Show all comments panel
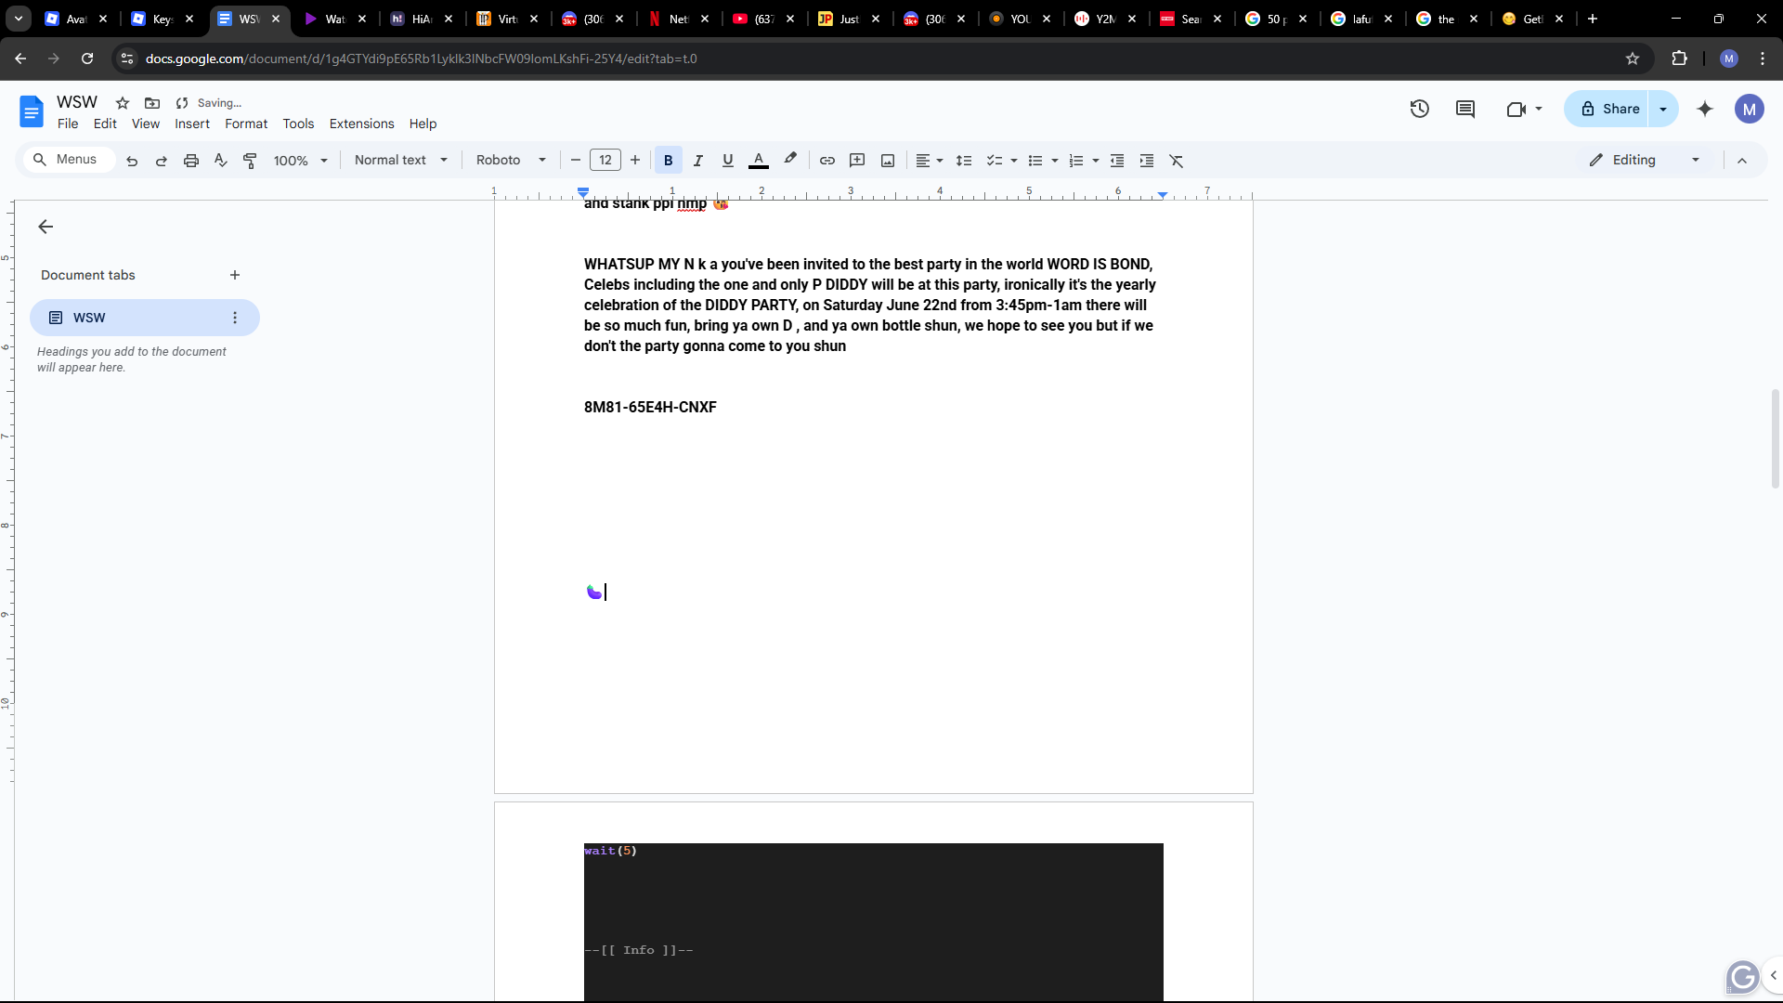The width and height of the screenshot is (1783, 1003). pyautogui.click(x=1465, y=109)
